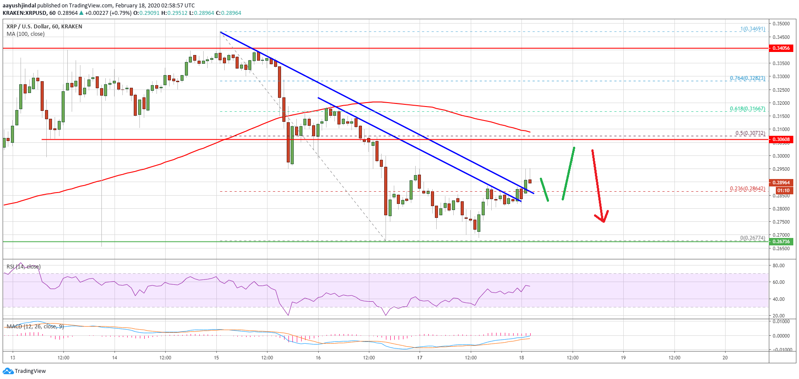Click the MA (100, close) indicator label
The width and height of the screenshot is (799, 379).
coord(25,34)
